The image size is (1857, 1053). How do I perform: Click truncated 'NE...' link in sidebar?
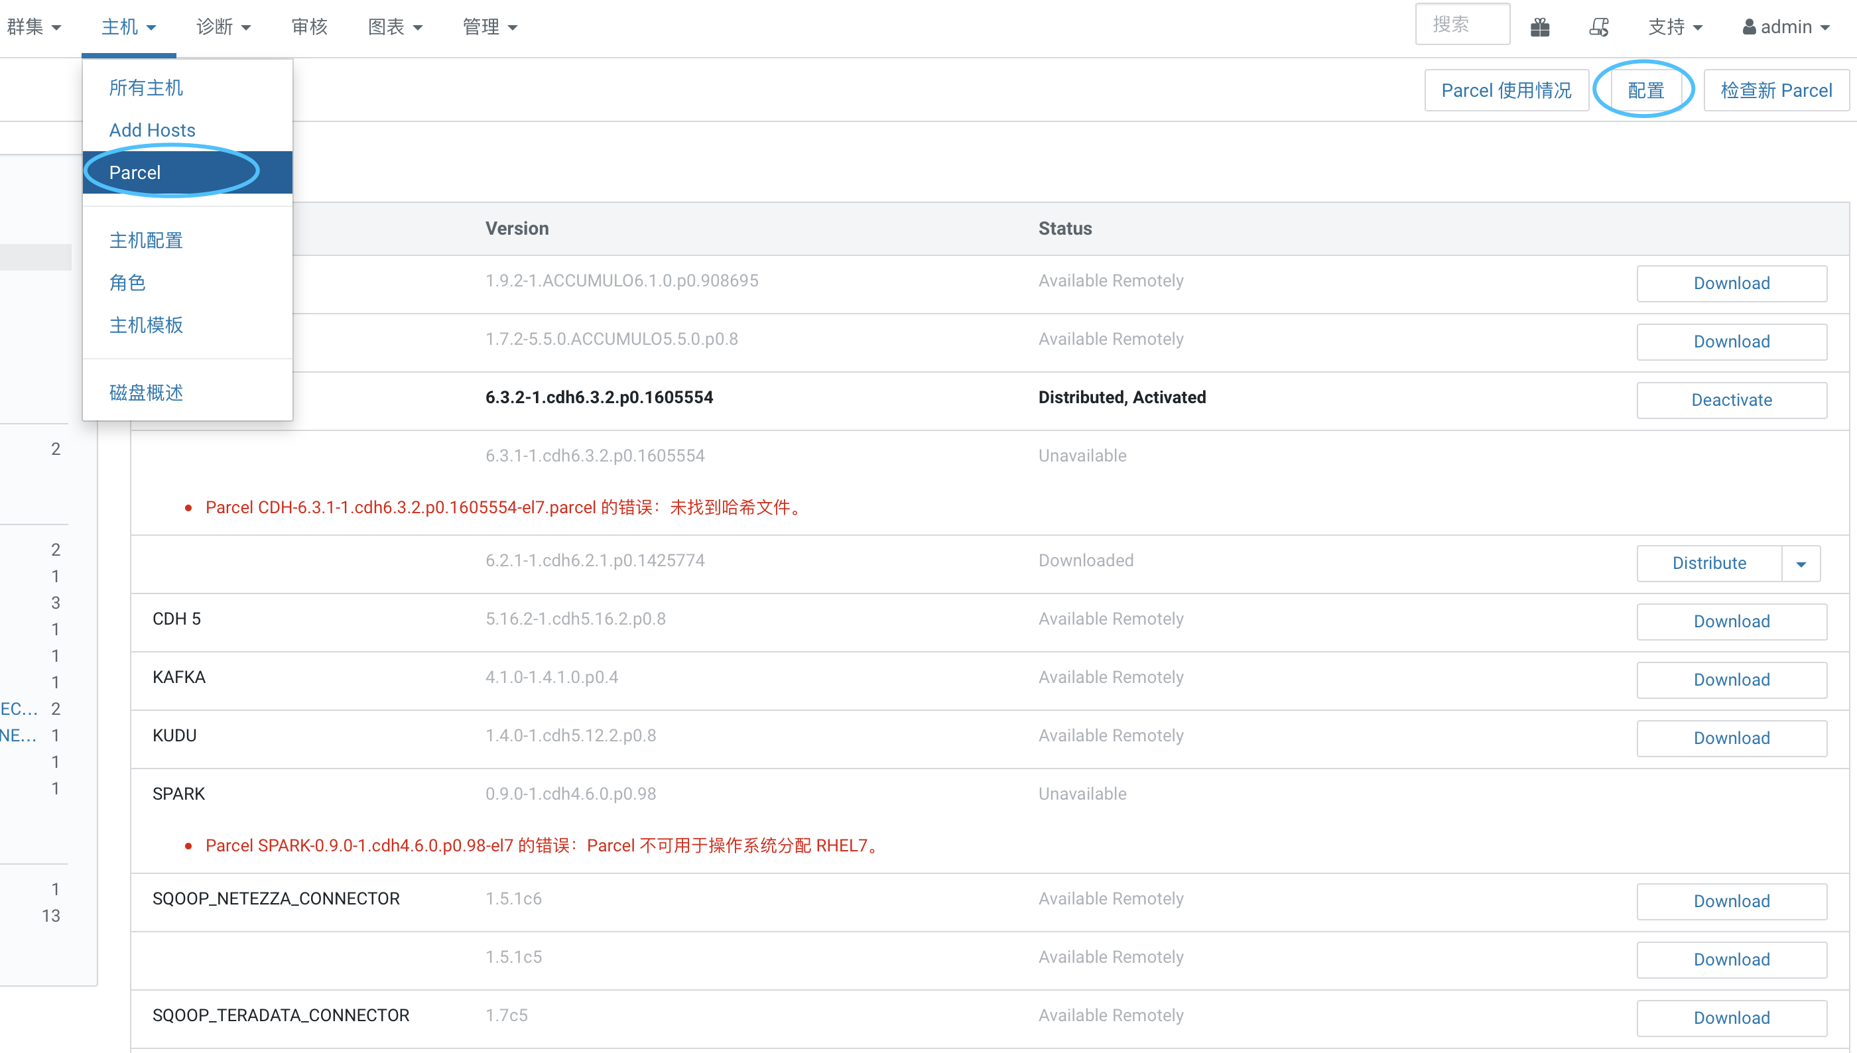pos(18,735)
